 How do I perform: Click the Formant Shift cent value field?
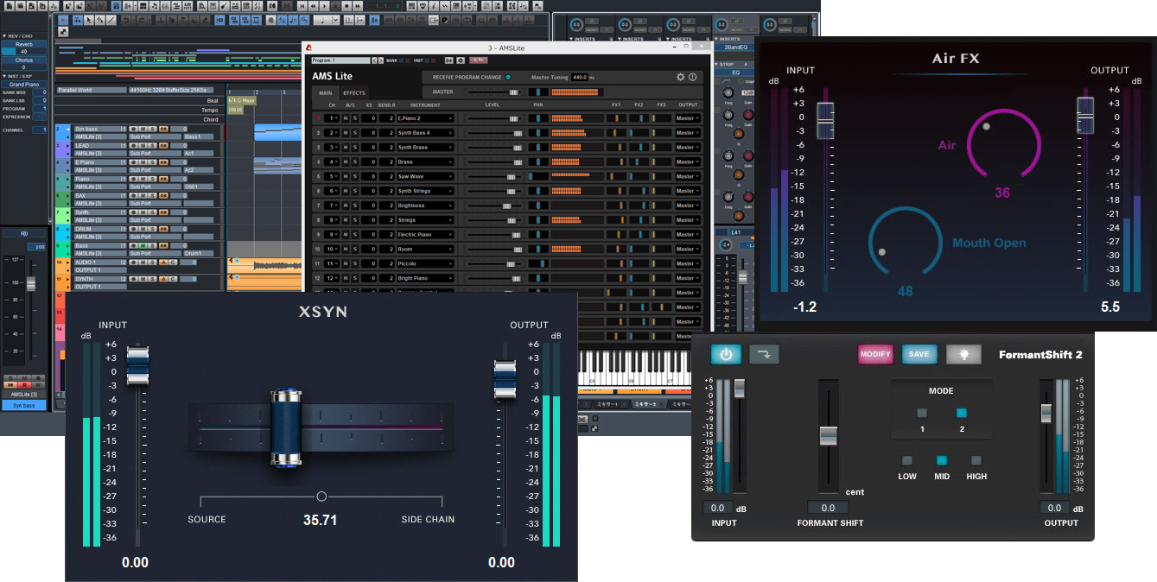click(828, 508)
